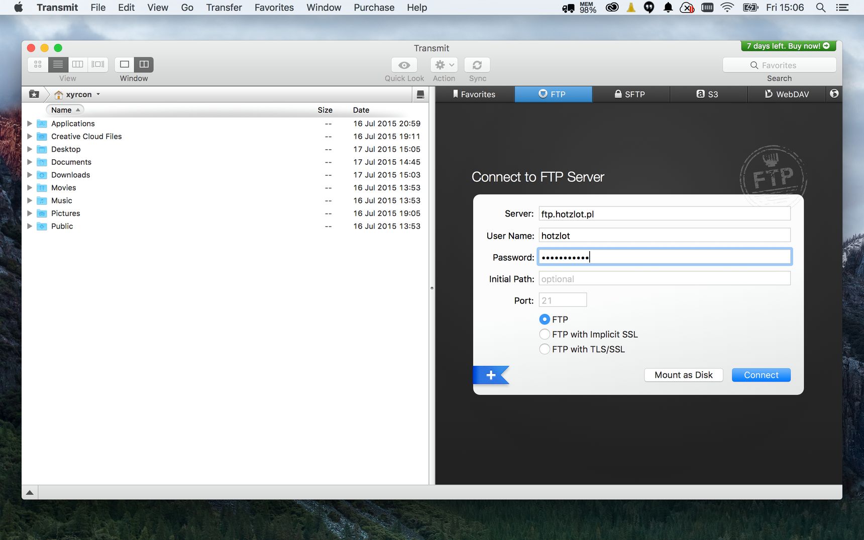Expand the Downloads folder
The height and width of the screenshot is (540, 864).
(30, 175)
